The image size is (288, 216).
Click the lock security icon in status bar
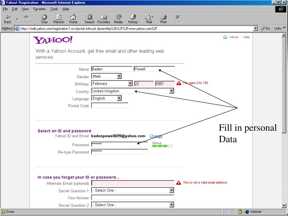point(240,211)
